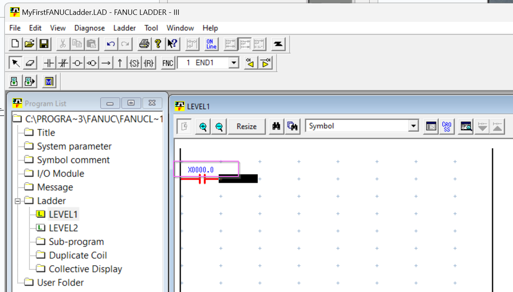
Task: Search backward with left yellow arrow
Action: tap(250, 63)
